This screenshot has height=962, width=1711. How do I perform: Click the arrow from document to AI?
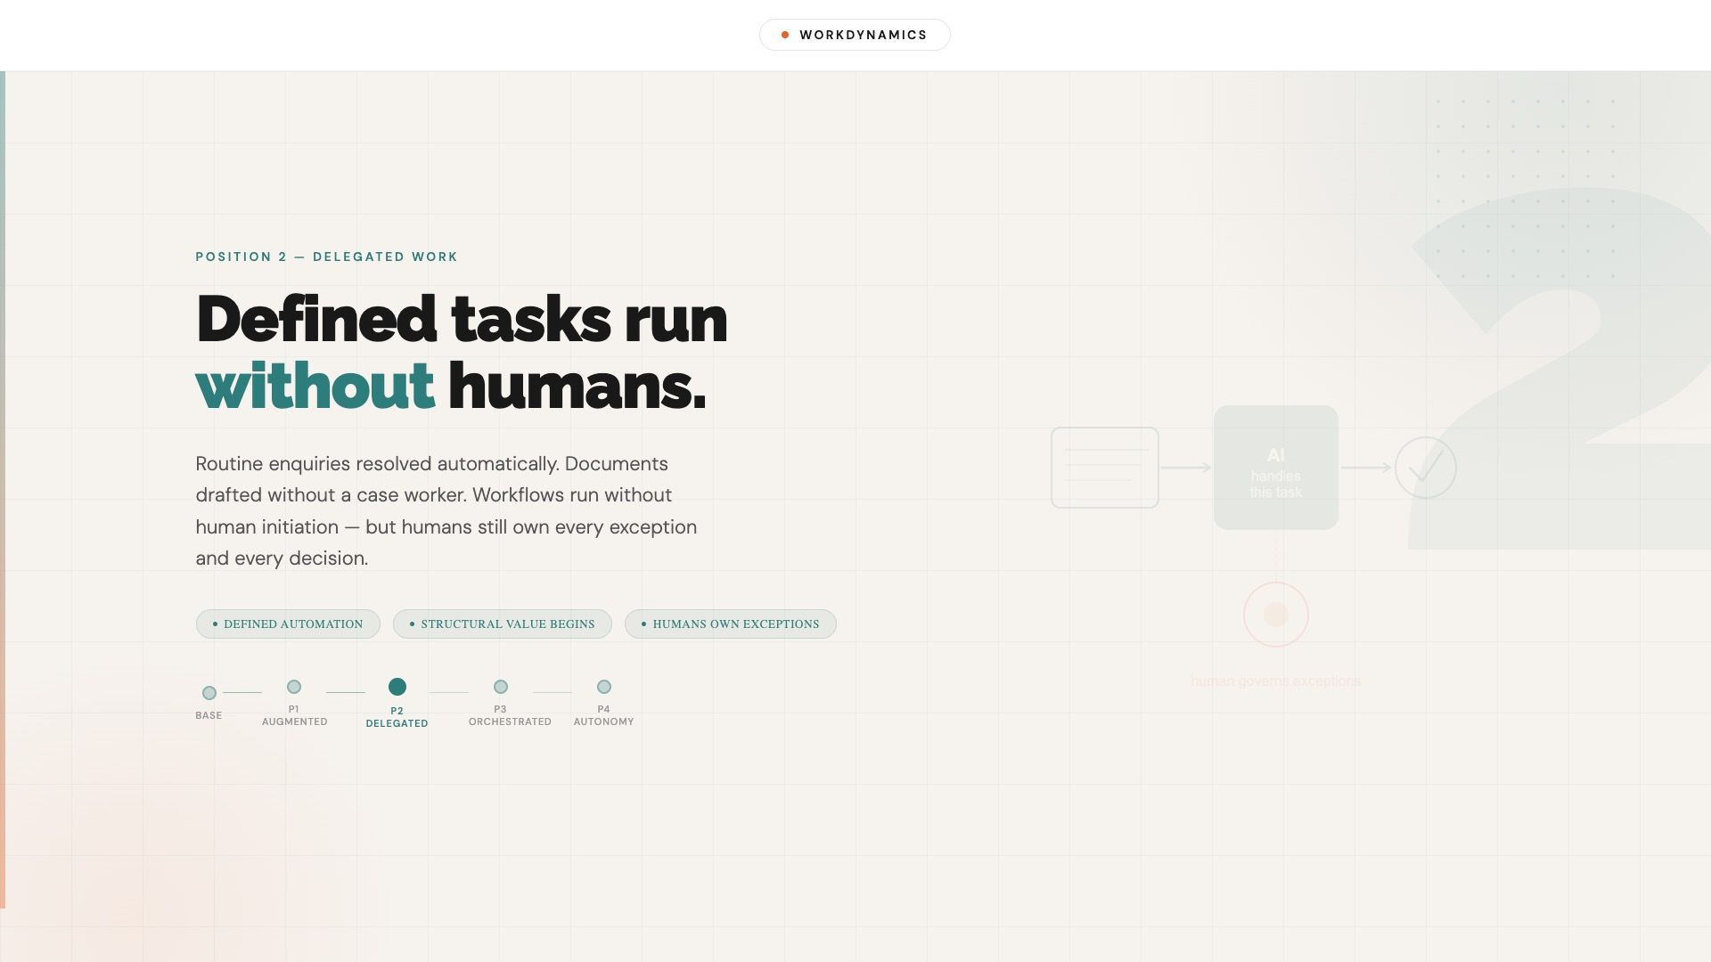coord(1185,468)
